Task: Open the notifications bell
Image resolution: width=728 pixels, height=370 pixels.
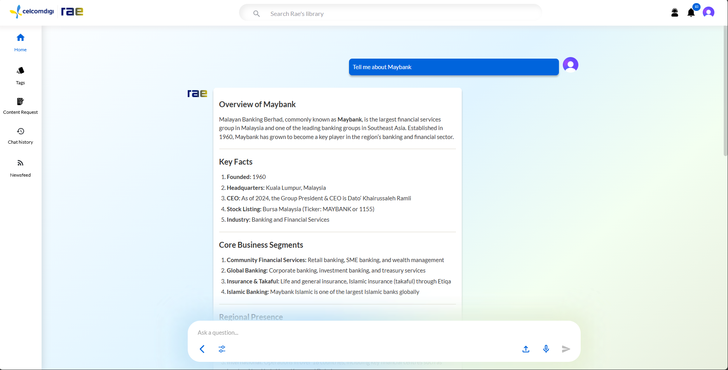Action: pos(691,13)
